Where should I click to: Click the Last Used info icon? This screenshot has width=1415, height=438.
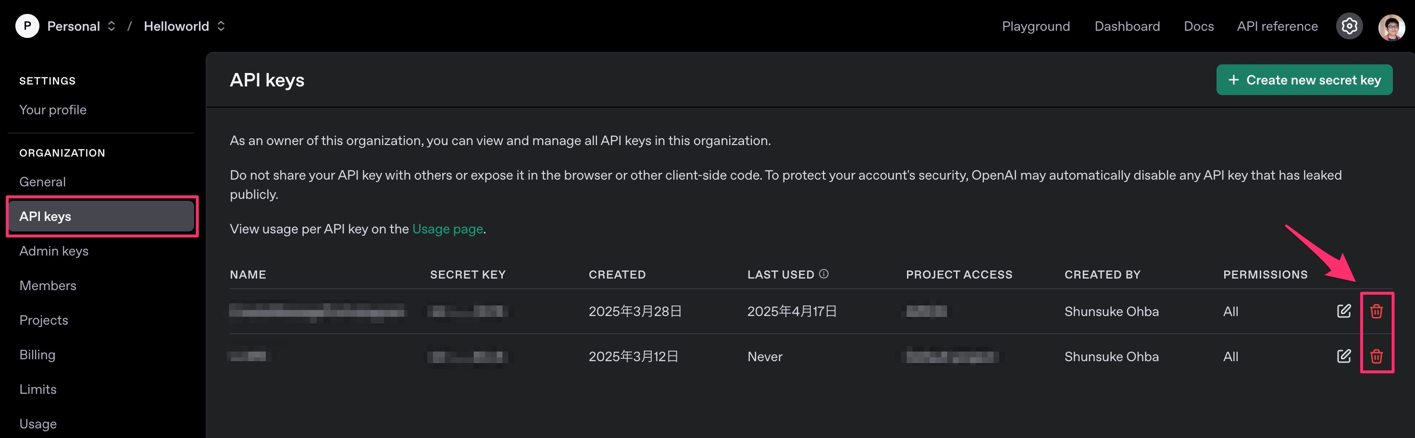click(x=823, y=274)
